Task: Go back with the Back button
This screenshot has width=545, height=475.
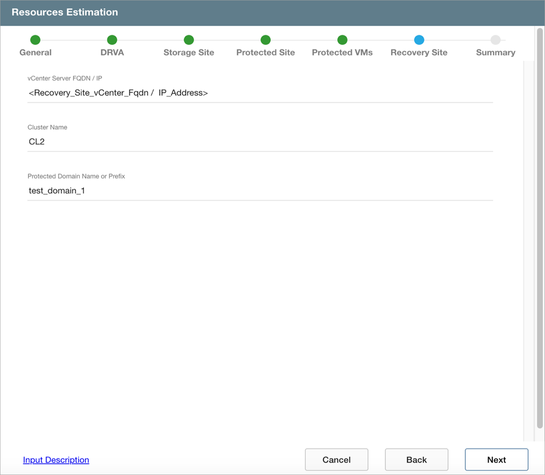Action: pos(417,460)
